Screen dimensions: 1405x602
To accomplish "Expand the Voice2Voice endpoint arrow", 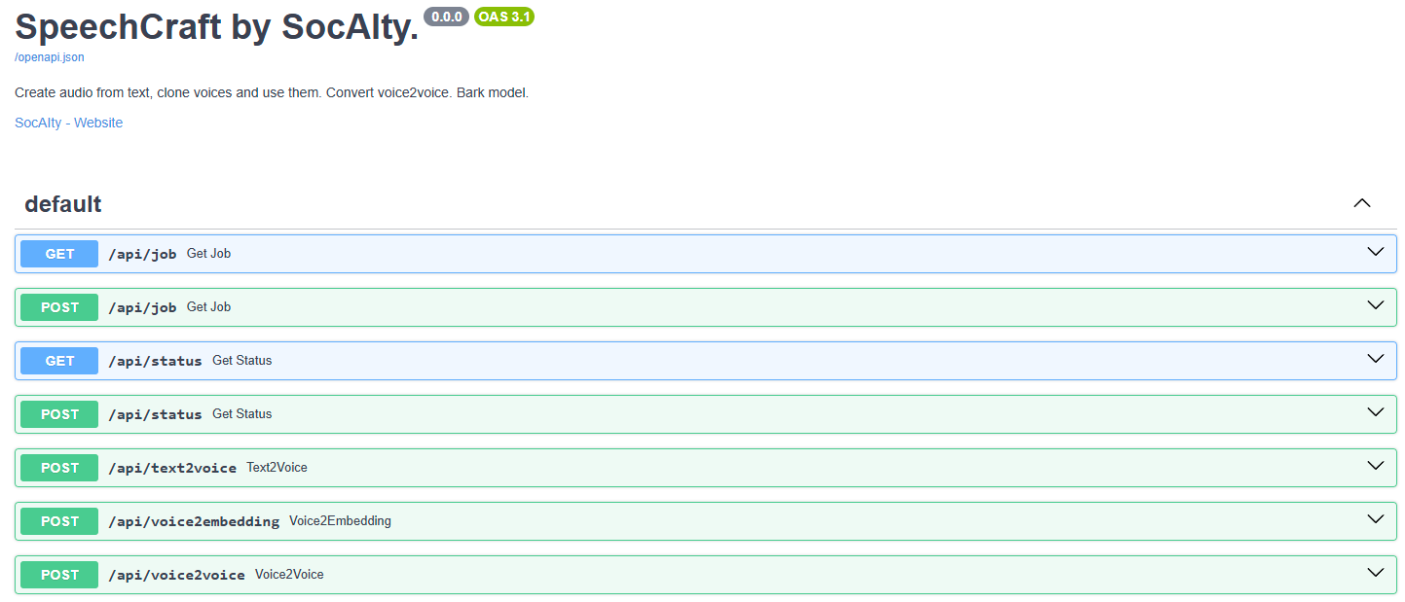I will coord(1375,573).
